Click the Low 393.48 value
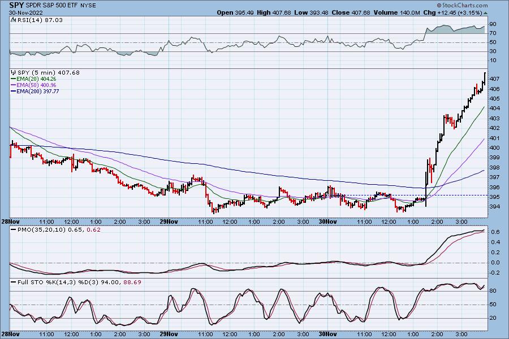Screen dimensions: 509x339 pos(311,12)
